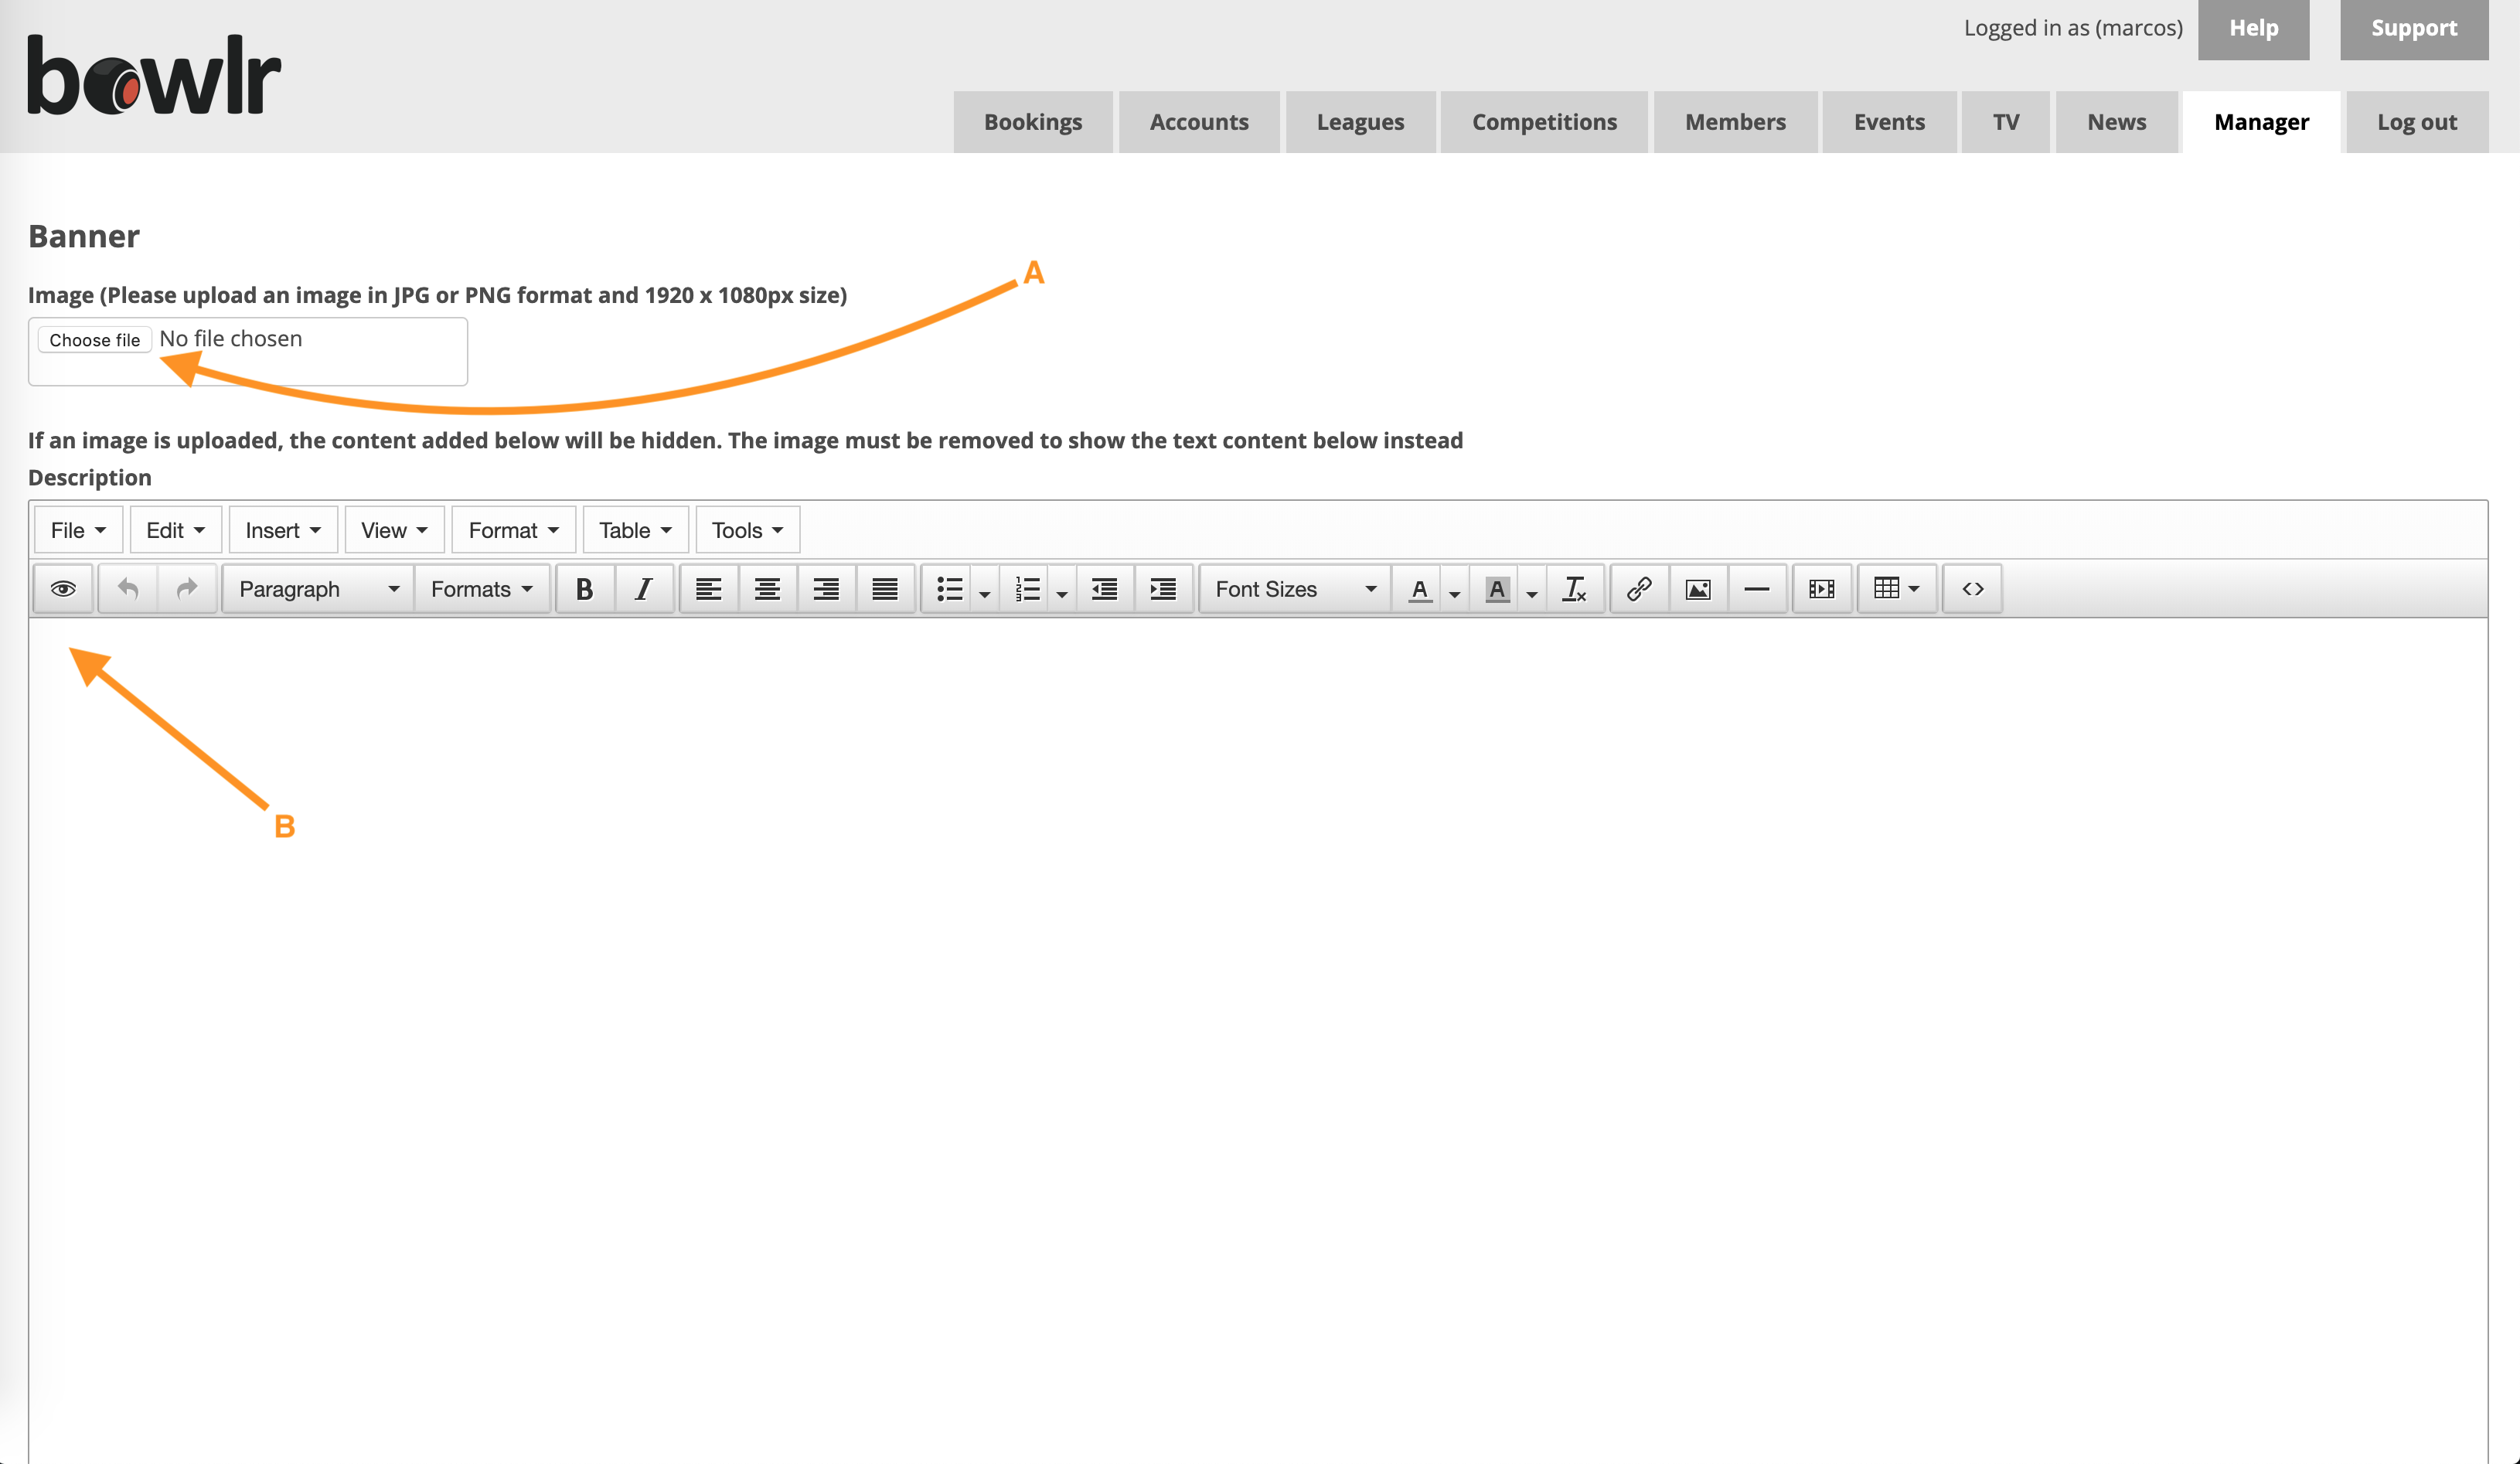Open the editor Format menu
2520x1464 pixels.
(x=514, y=530)
